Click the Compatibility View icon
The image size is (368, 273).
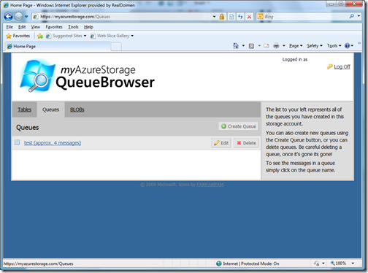pyautogui.click(x=231, y=17)
